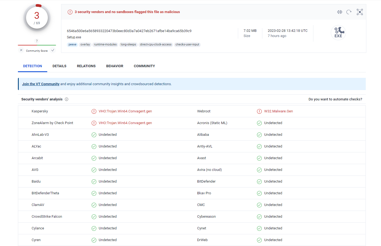The height and width of the screenshot is (246, 381).
Task: Switch to the DETAILS tab
Action: click(59, 66)
